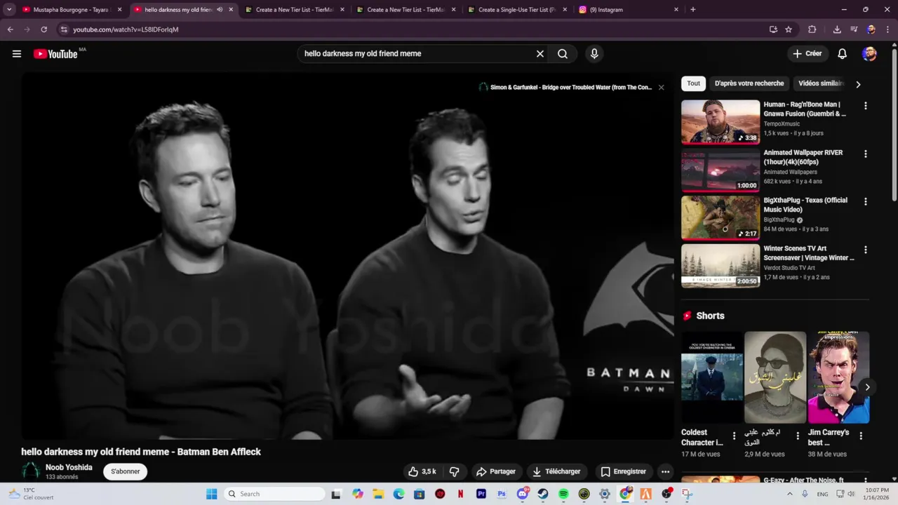Save the video with Enregistrer
The width and height of the screenshot is (898, 505).
tap(623, 471)
